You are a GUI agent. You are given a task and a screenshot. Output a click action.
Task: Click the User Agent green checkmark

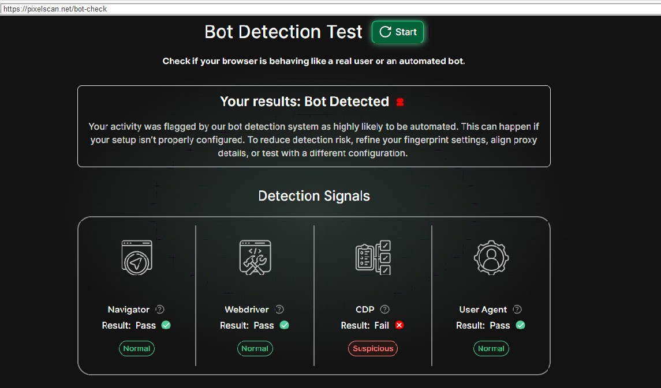pos(520,325)
